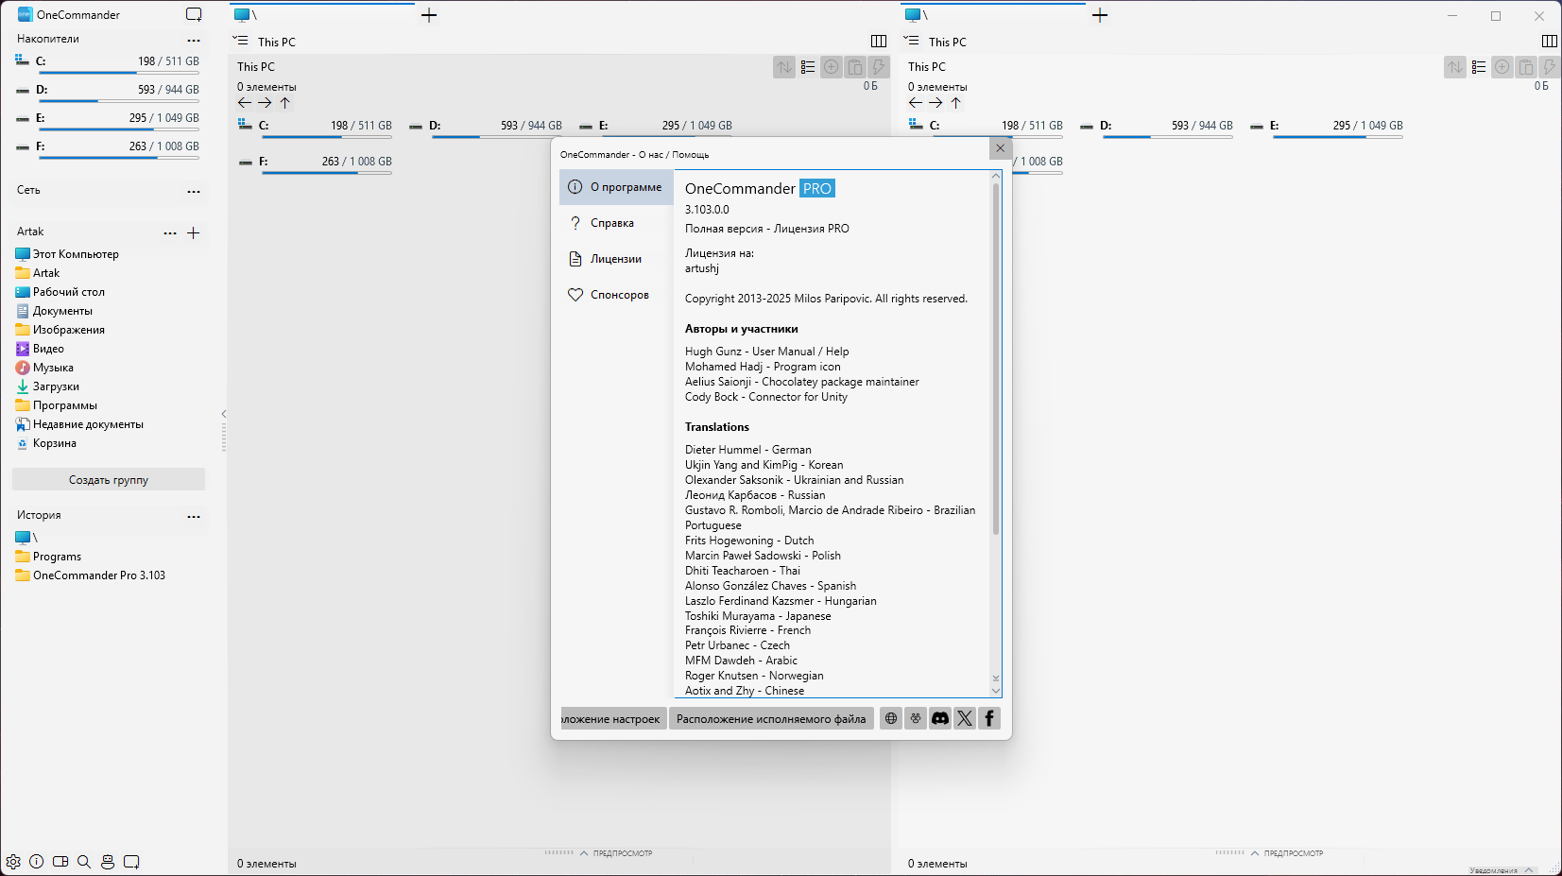Open Рабочий стол in the sidebar
Screen dimensions: 1562x876
68,292
